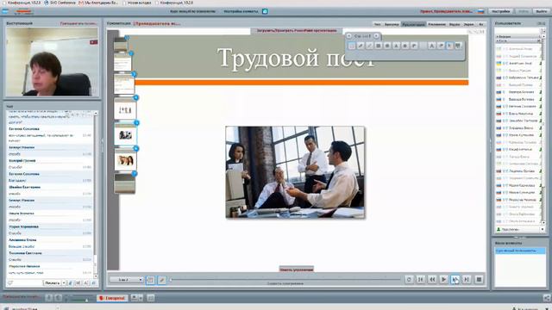
Task: Open the main menu icon at top left
Action: (5, 11)
